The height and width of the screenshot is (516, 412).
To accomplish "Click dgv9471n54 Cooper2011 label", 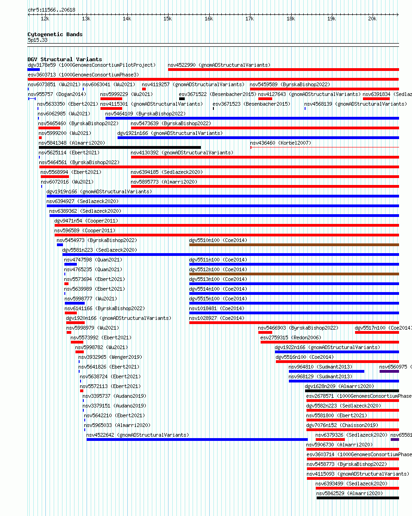I will click(86, 221).
